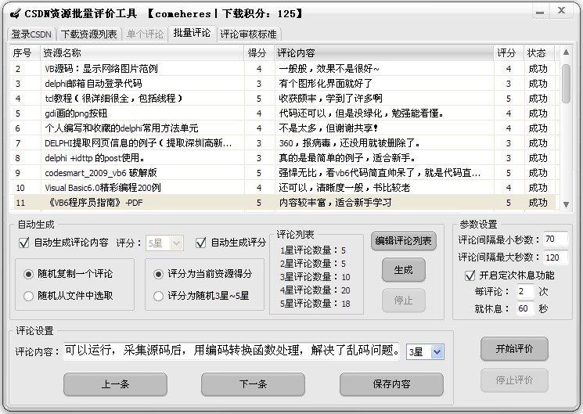
Task: Click the 生成 button
Action: [404, 270]
